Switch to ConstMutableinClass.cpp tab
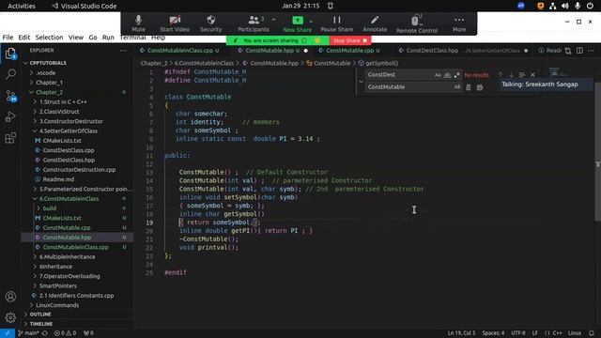This screenshot has width=601, height=338. click(179, 51)
